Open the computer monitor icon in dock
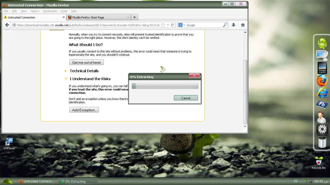This screenshot has height=185, width=330. [322, 56]
